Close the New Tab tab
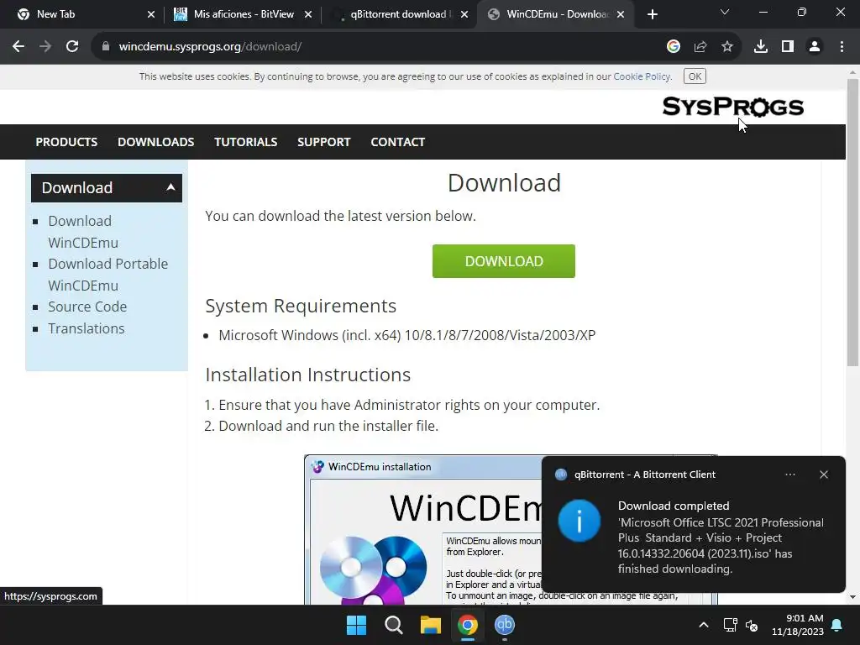 point(151,14)
